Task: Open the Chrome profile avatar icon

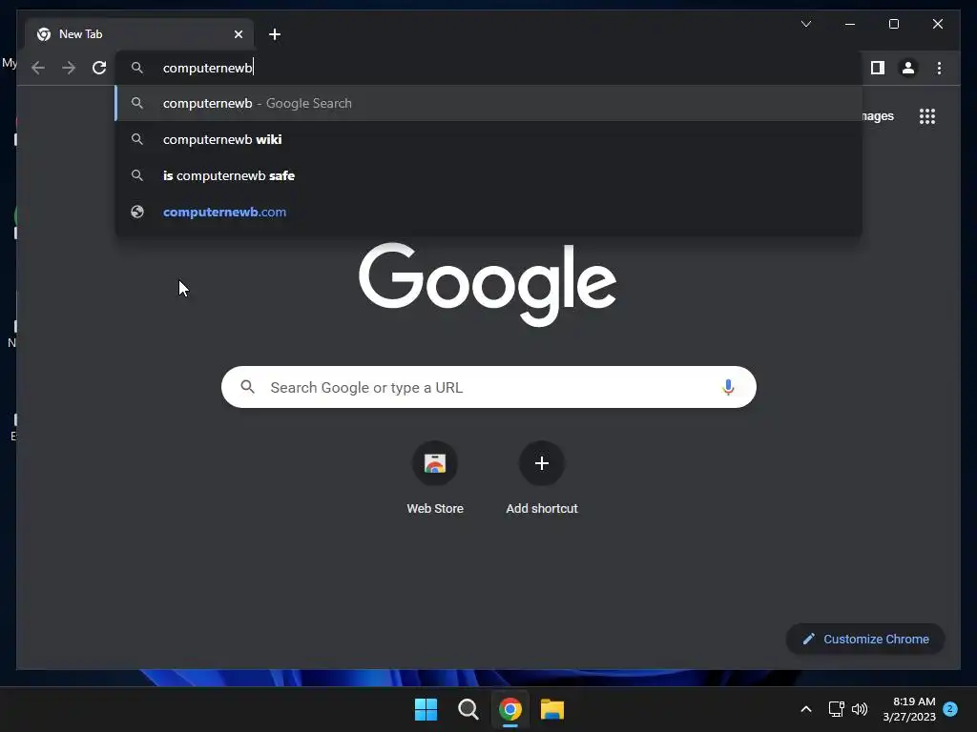Action: pyautogui.click(x=908, y=68)
